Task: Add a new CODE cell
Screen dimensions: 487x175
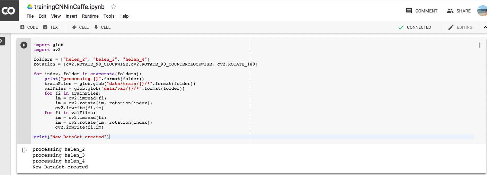Action: tap(29, 27)
